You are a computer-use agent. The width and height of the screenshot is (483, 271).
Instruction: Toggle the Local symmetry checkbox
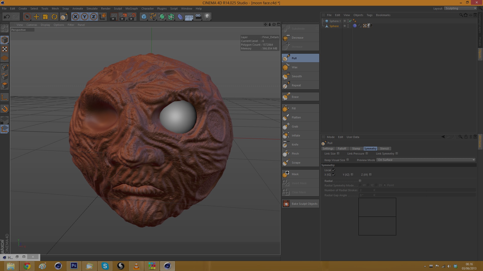tap(334, 170)
